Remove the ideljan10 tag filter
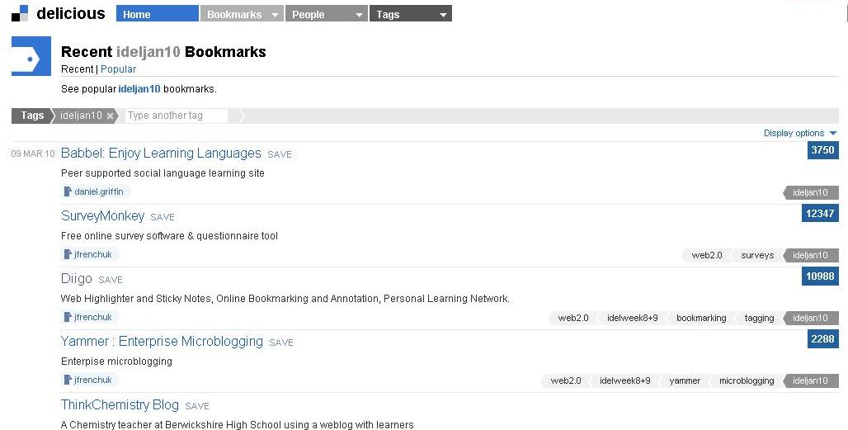848x430 pixels. (x=110, y=116)
